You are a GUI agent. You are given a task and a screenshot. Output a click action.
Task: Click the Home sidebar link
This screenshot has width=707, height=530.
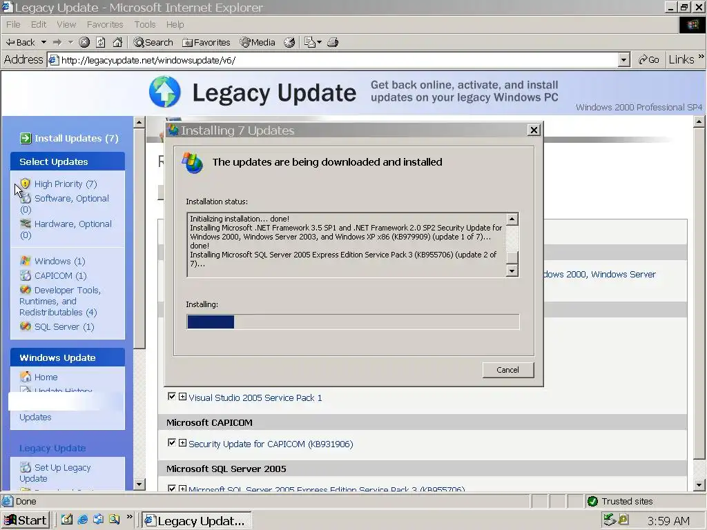tap(46, 377)
